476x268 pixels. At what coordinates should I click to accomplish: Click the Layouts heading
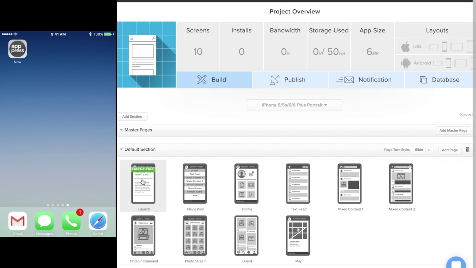point(437,31)
